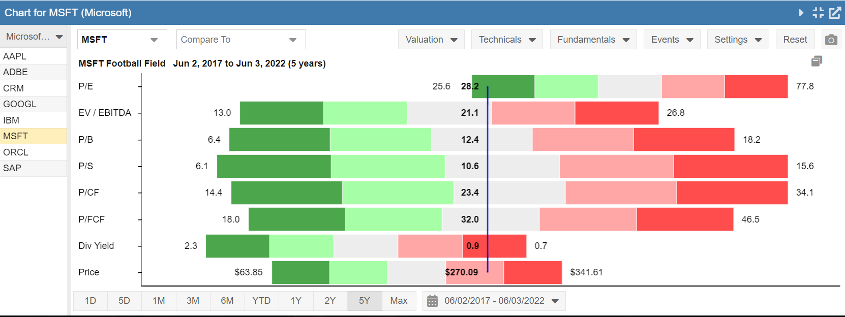845x317 pixels.
Task: Select the 5Y time range
Action: 365,301
